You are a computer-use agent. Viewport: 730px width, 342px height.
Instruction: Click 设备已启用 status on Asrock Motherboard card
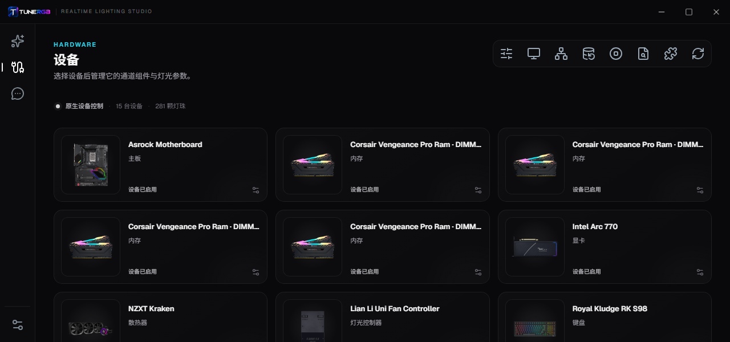click(x=143, y=190)
